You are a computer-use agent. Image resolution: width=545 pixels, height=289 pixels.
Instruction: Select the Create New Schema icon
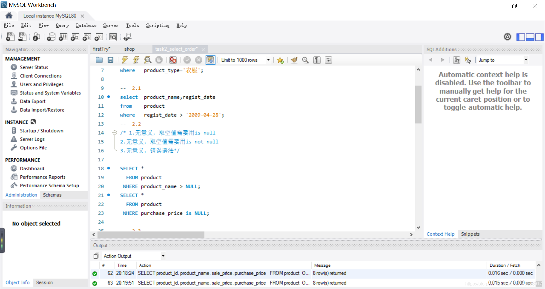pyautogui.click(x=51, y=37)
